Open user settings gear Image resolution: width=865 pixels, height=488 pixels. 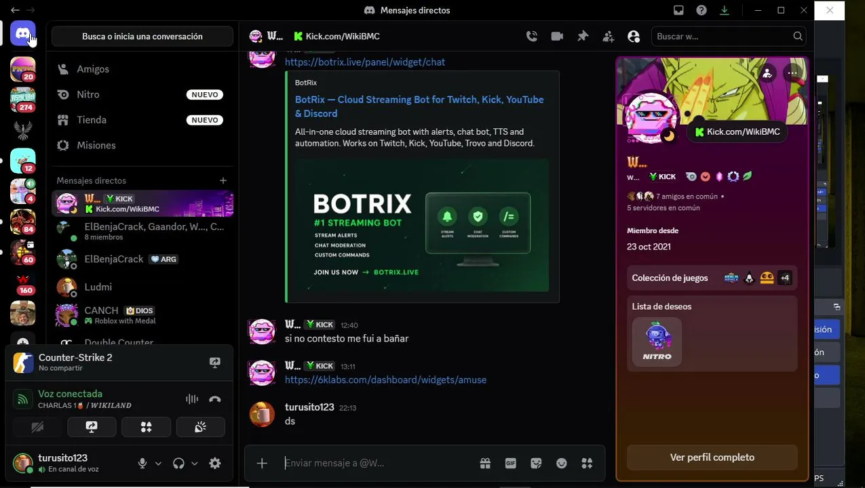[215, 464]
